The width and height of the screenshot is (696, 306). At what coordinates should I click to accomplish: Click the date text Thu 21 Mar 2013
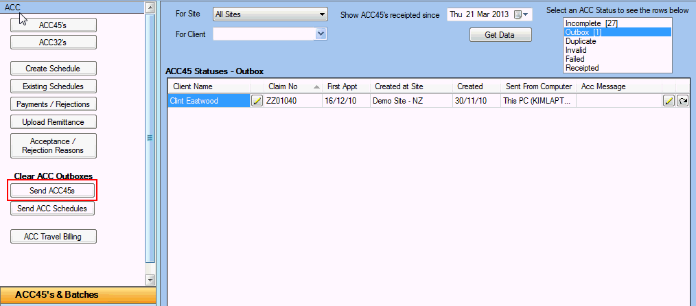[x=479, y=14]
